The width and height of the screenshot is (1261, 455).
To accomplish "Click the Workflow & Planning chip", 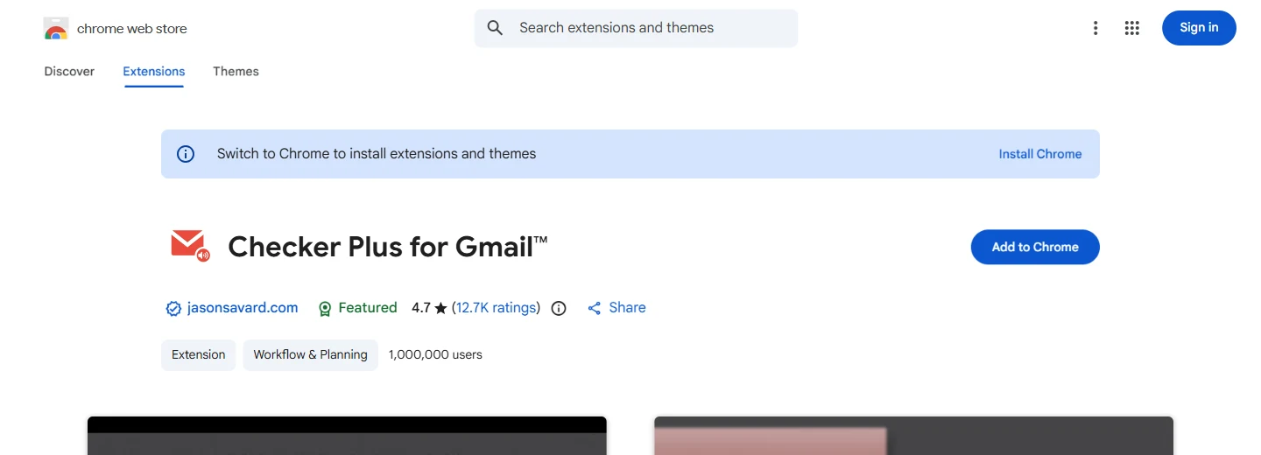I will click(310, 354).
